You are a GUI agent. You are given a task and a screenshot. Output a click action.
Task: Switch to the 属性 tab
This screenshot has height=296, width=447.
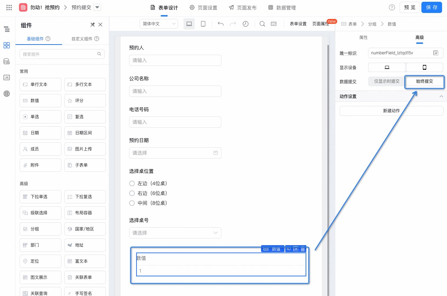pyautogui.click(x=363, y=37)
